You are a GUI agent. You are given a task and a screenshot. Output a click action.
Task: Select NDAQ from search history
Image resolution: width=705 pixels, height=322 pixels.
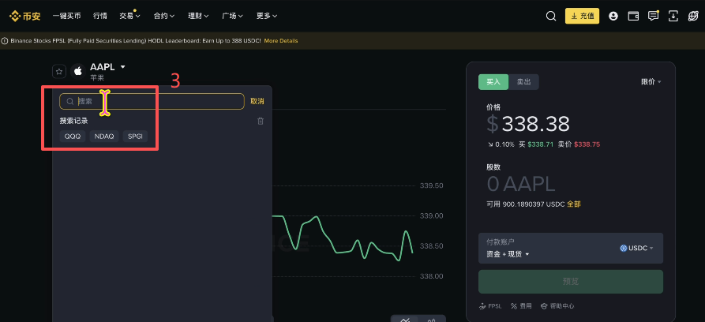pyautogui.click(x=104, y=137)
